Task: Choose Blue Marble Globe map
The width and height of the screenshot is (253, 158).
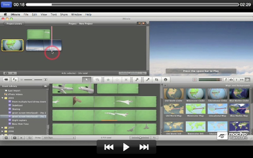Action: pos(239,94)
